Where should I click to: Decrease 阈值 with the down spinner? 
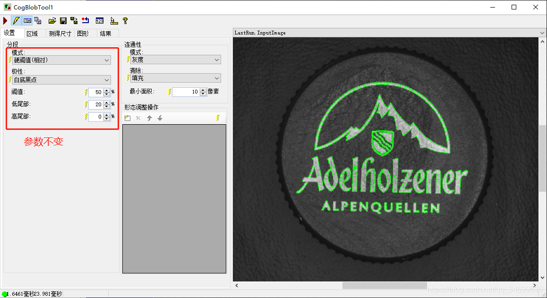point(107,94)
